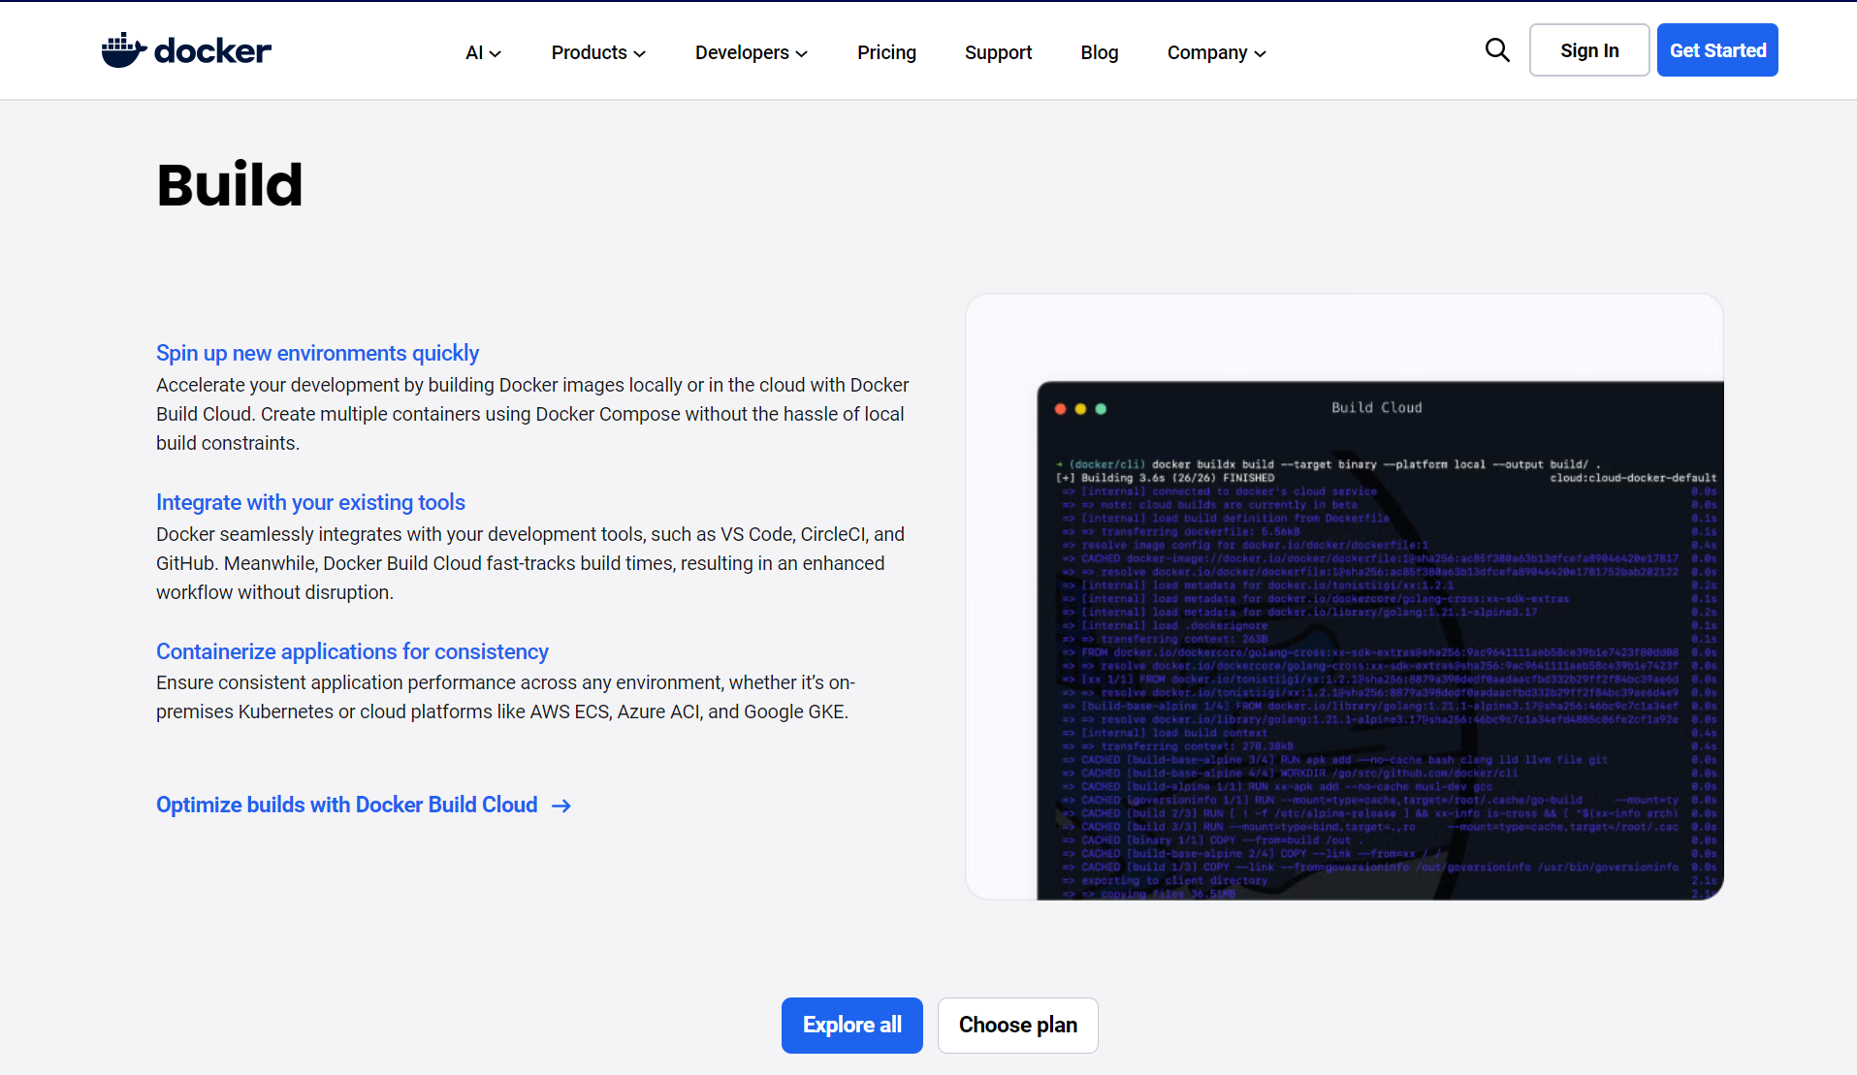Expand the Company dropdown menu

pos(1217,52)
